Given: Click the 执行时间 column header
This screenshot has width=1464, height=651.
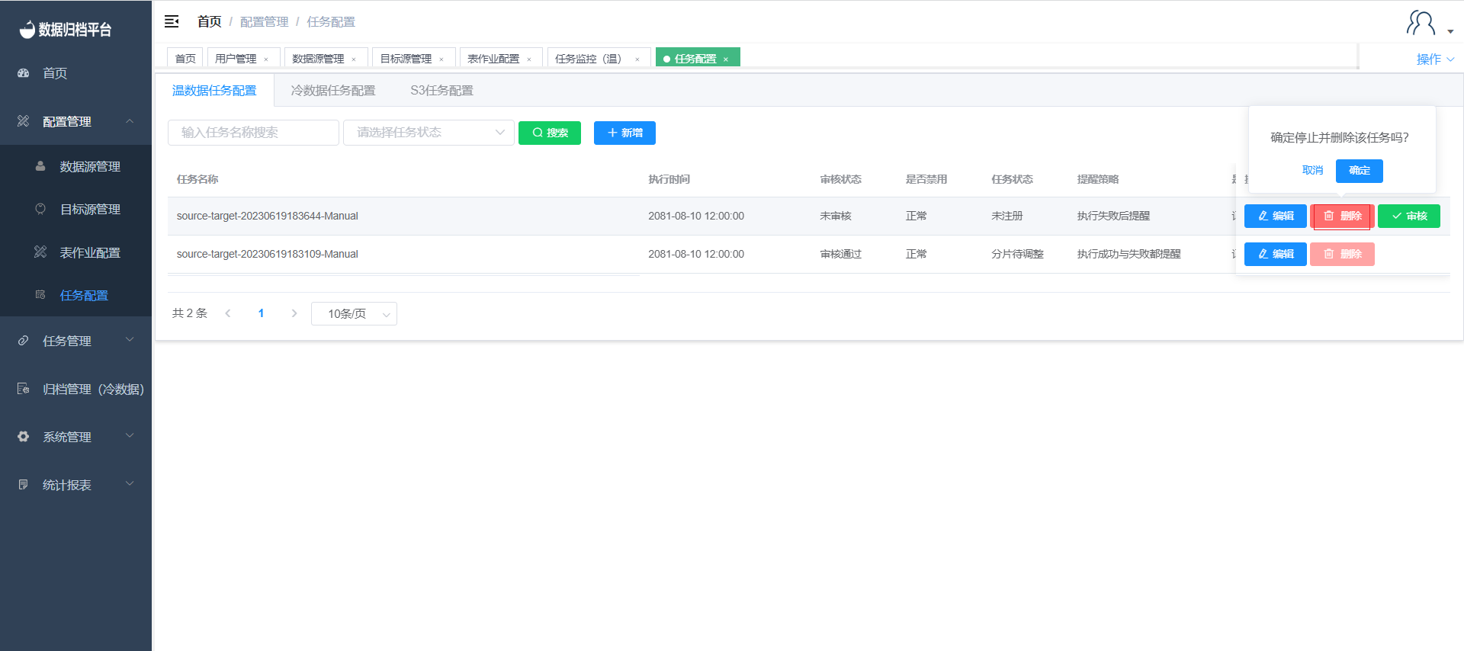Looking at the screenshot, I should click(x=669, y=179).
